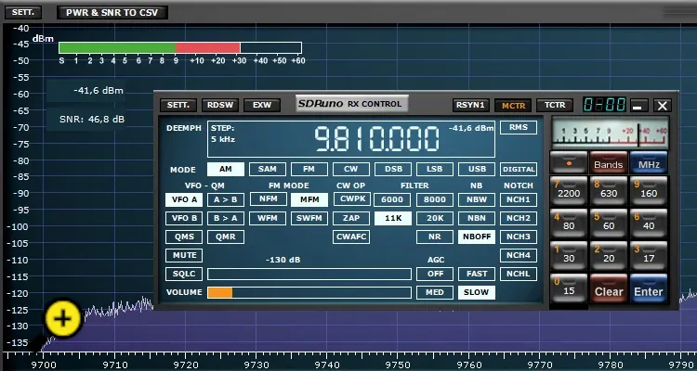Toggle the MUTE button
697x371 pixels.
[184, 256]
